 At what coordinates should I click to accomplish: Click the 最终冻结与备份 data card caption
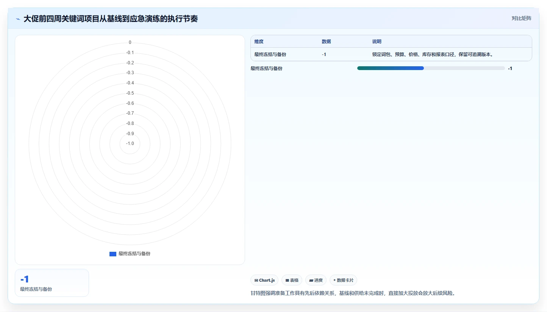[x=36, y=289]
